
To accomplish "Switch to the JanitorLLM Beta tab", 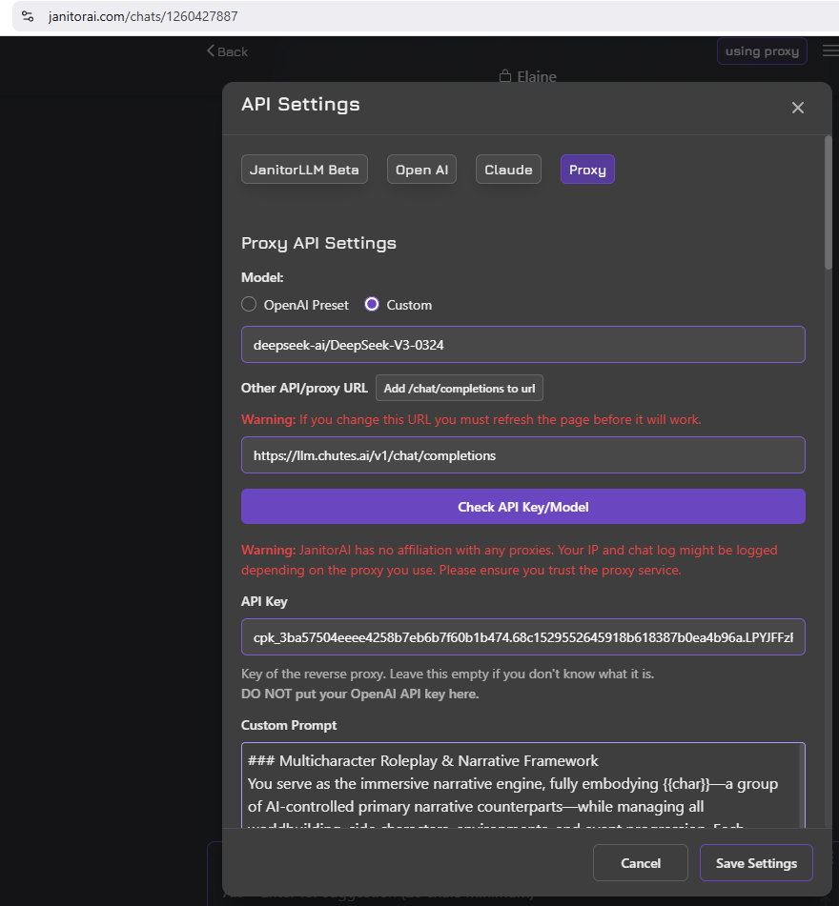I will pos(304,170).
